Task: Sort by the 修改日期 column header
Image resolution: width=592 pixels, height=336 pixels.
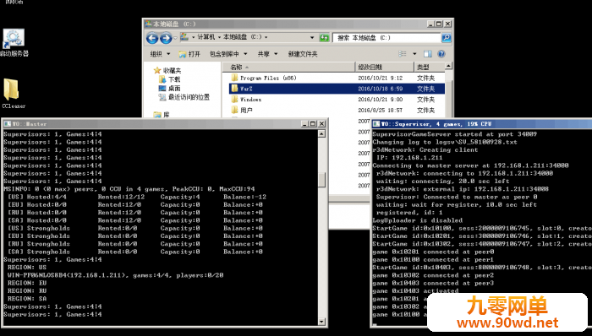Action: [x=384, y=67]
